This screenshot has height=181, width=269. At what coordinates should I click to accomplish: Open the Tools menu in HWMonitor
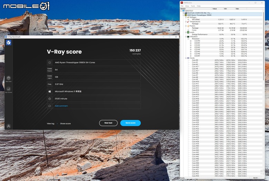[193, 6]
